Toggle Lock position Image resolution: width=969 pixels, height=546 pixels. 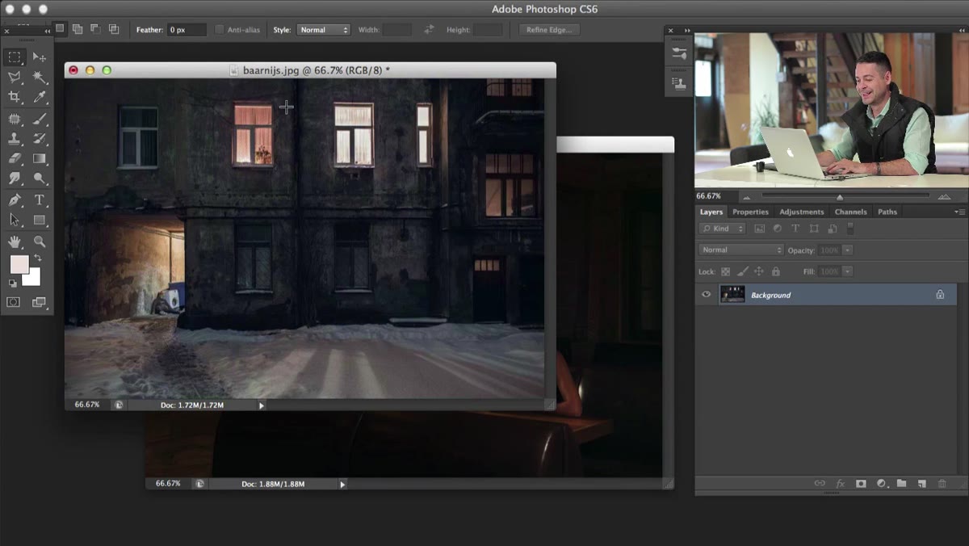click(x=759, y=272)
